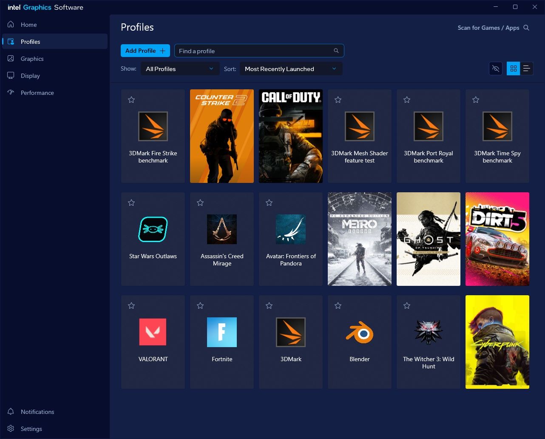
Task: Click the "Fortnite" profile name text
Action: (x=222, y=359)
